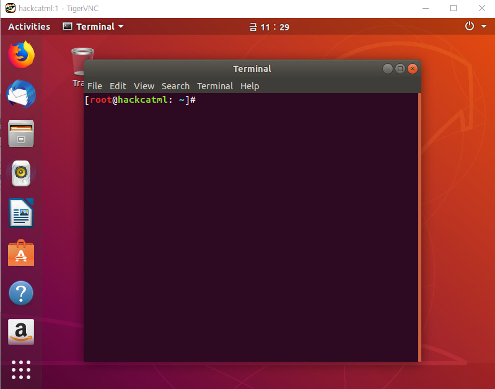This screenshot has height=389, width=495.
Task: Click the Terminal vertical scrollbar
Action: (x=419, y=227)
